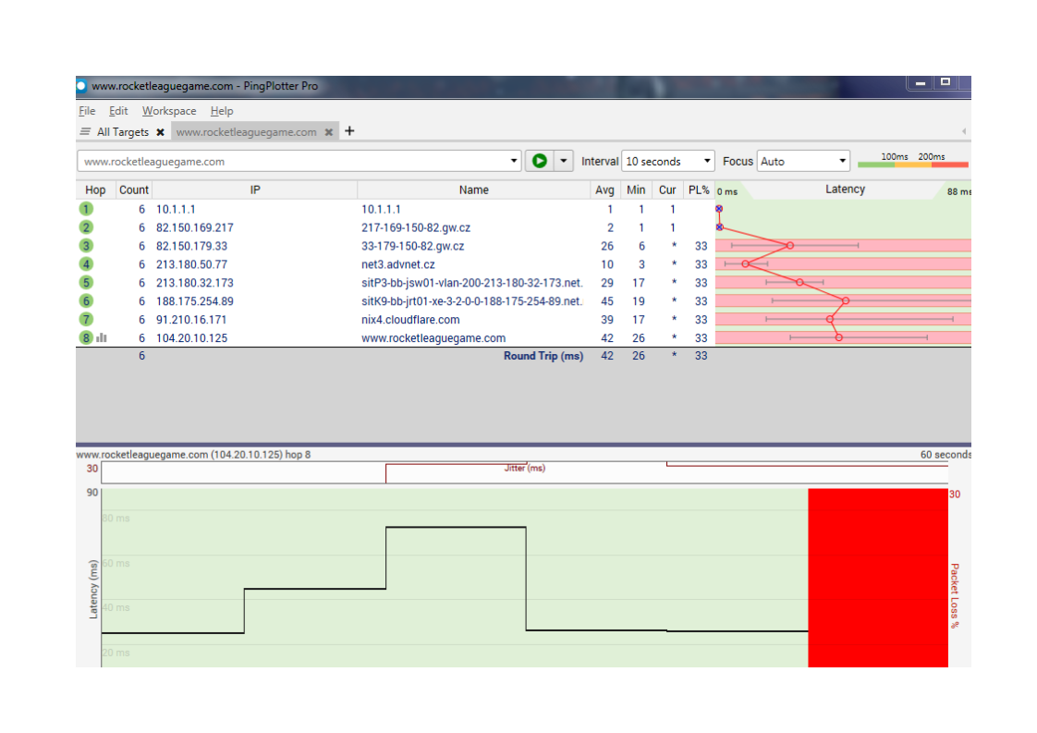Click the IP column header
This screenshot has width=1037, height=733.
click(255, 189)
